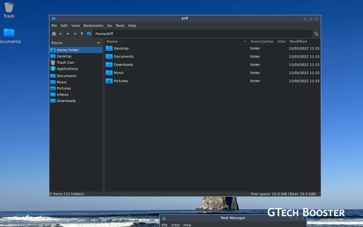Open the history dropdown next to back arrow

[68, 34]
